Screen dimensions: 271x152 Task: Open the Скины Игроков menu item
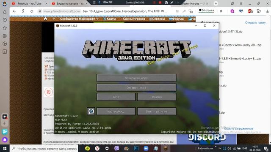click(x=133, y=19)
